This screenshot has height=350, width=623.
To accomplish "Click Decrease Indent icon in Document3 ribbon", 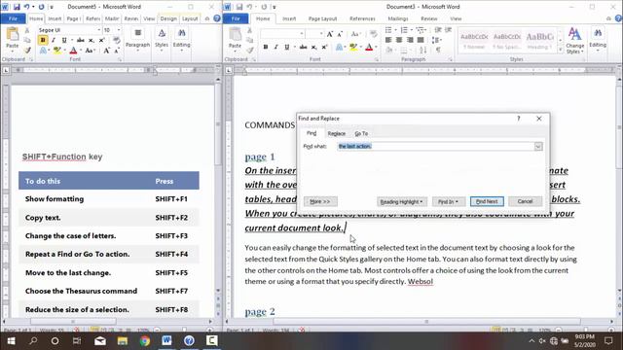I will [438, 30].
